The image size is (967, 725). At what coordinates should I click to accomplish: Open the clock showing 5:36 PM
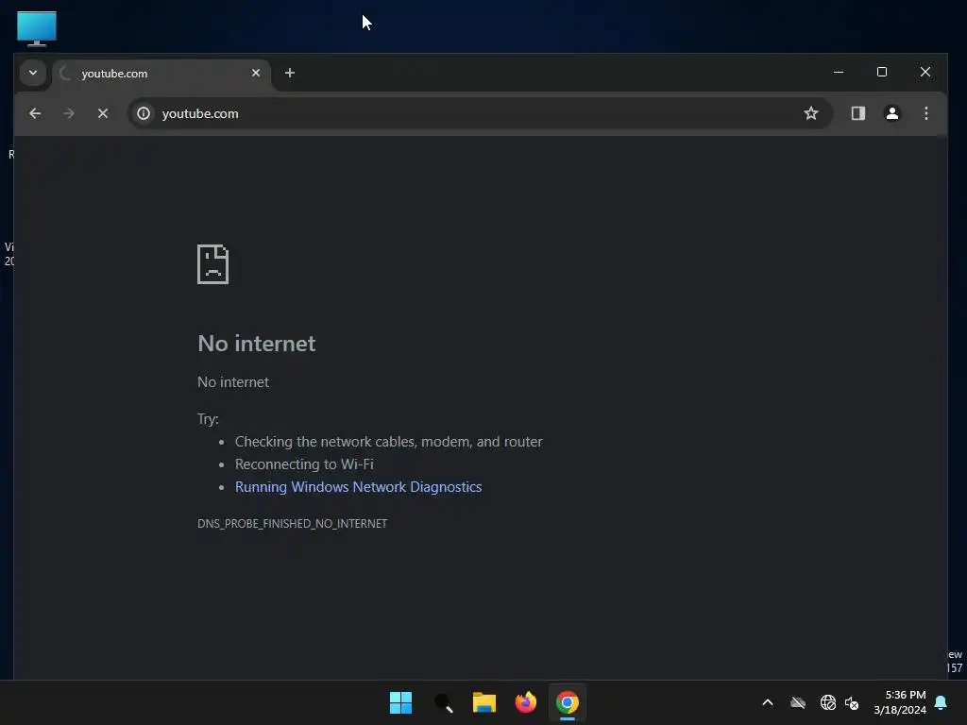pos(900,702)
